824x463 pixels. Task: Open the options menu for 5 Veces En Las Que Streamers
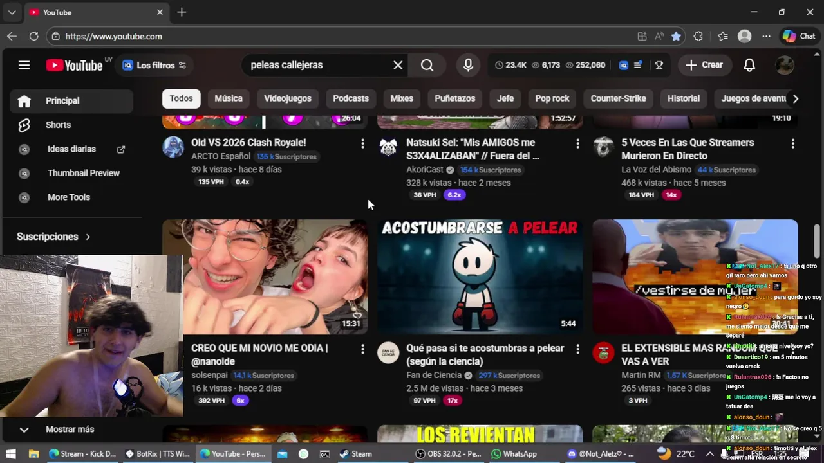pyautogui.click(x=792, y=143)
